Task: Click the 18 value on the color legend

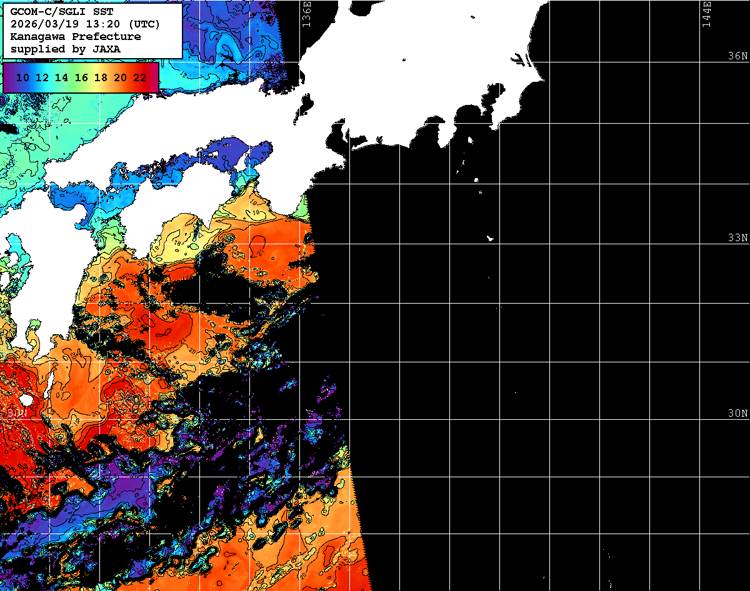Action: pos(100,77)
